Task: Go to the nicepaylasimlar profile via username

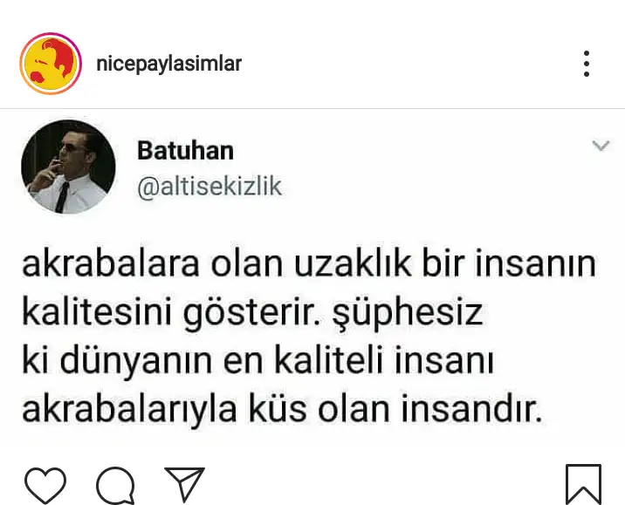Action: [x=169, y=65]
